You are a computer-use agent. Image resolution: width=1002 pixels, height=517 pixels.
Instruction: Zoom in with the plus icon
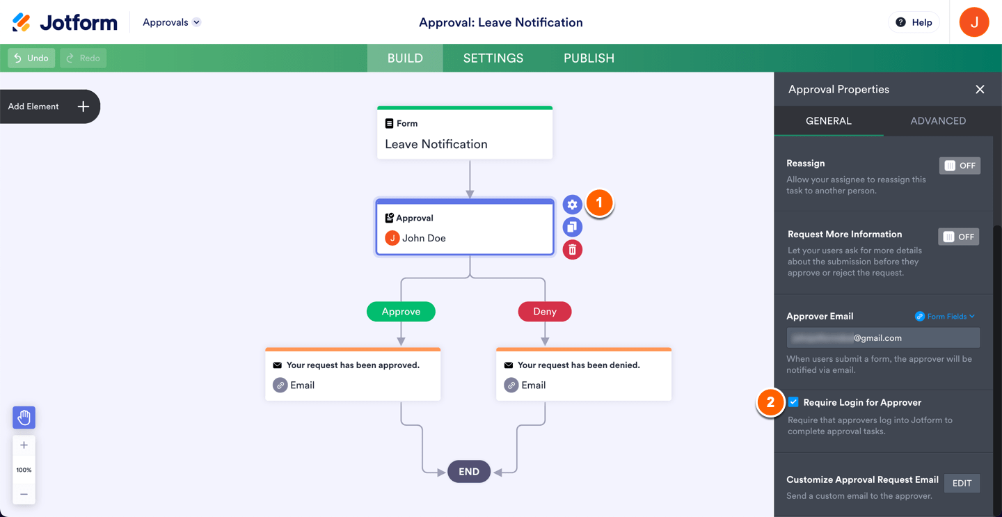coord(24,445)
